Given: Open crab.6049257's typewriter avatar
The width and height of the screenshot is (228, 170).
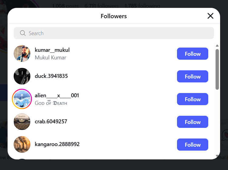Looking at the screenshot, I should 22,122.
